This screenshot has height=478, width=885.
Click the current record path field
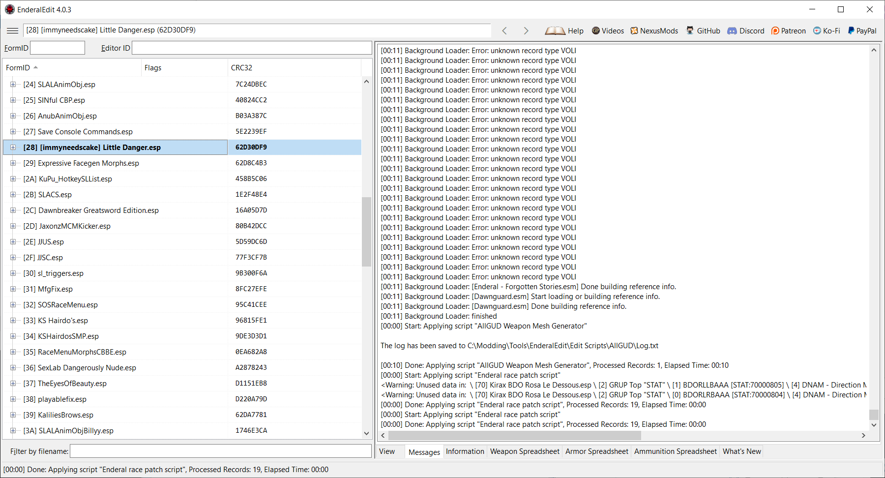tap(257, 30)
